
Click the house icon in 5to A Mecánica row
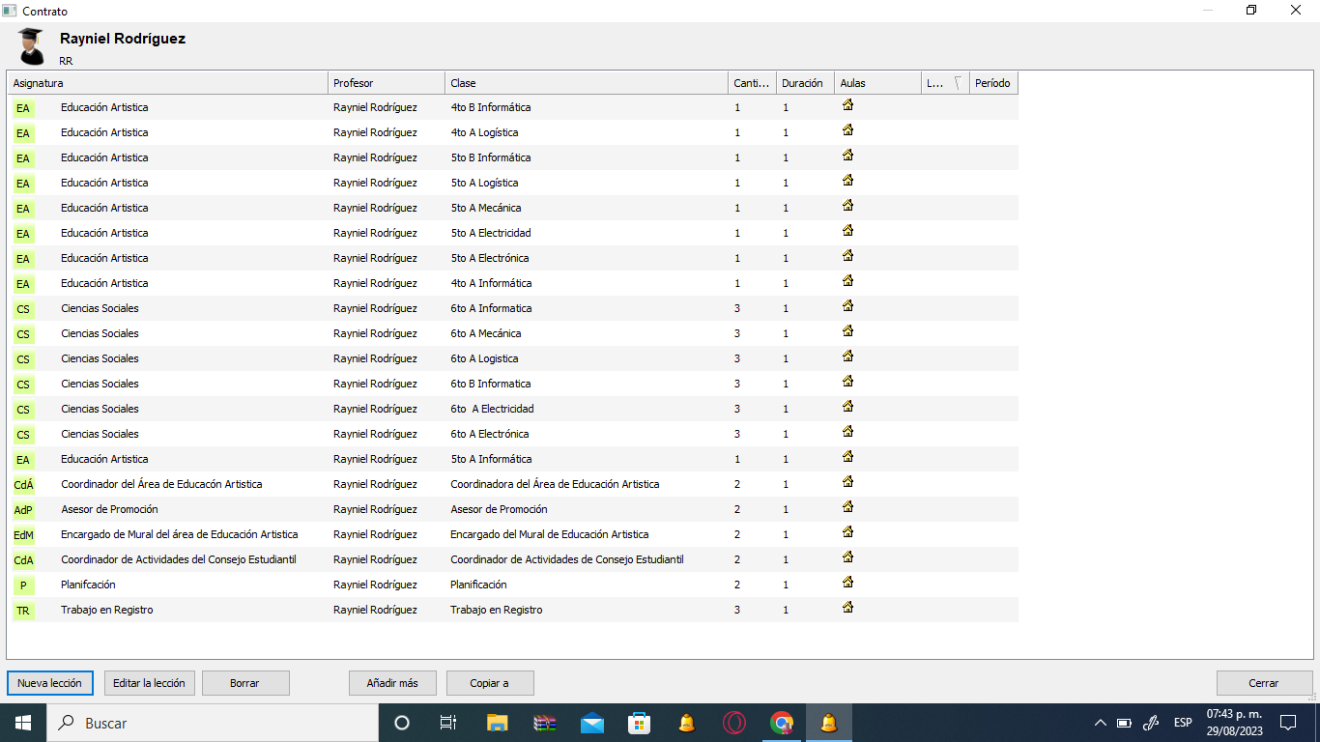point(848,206)
